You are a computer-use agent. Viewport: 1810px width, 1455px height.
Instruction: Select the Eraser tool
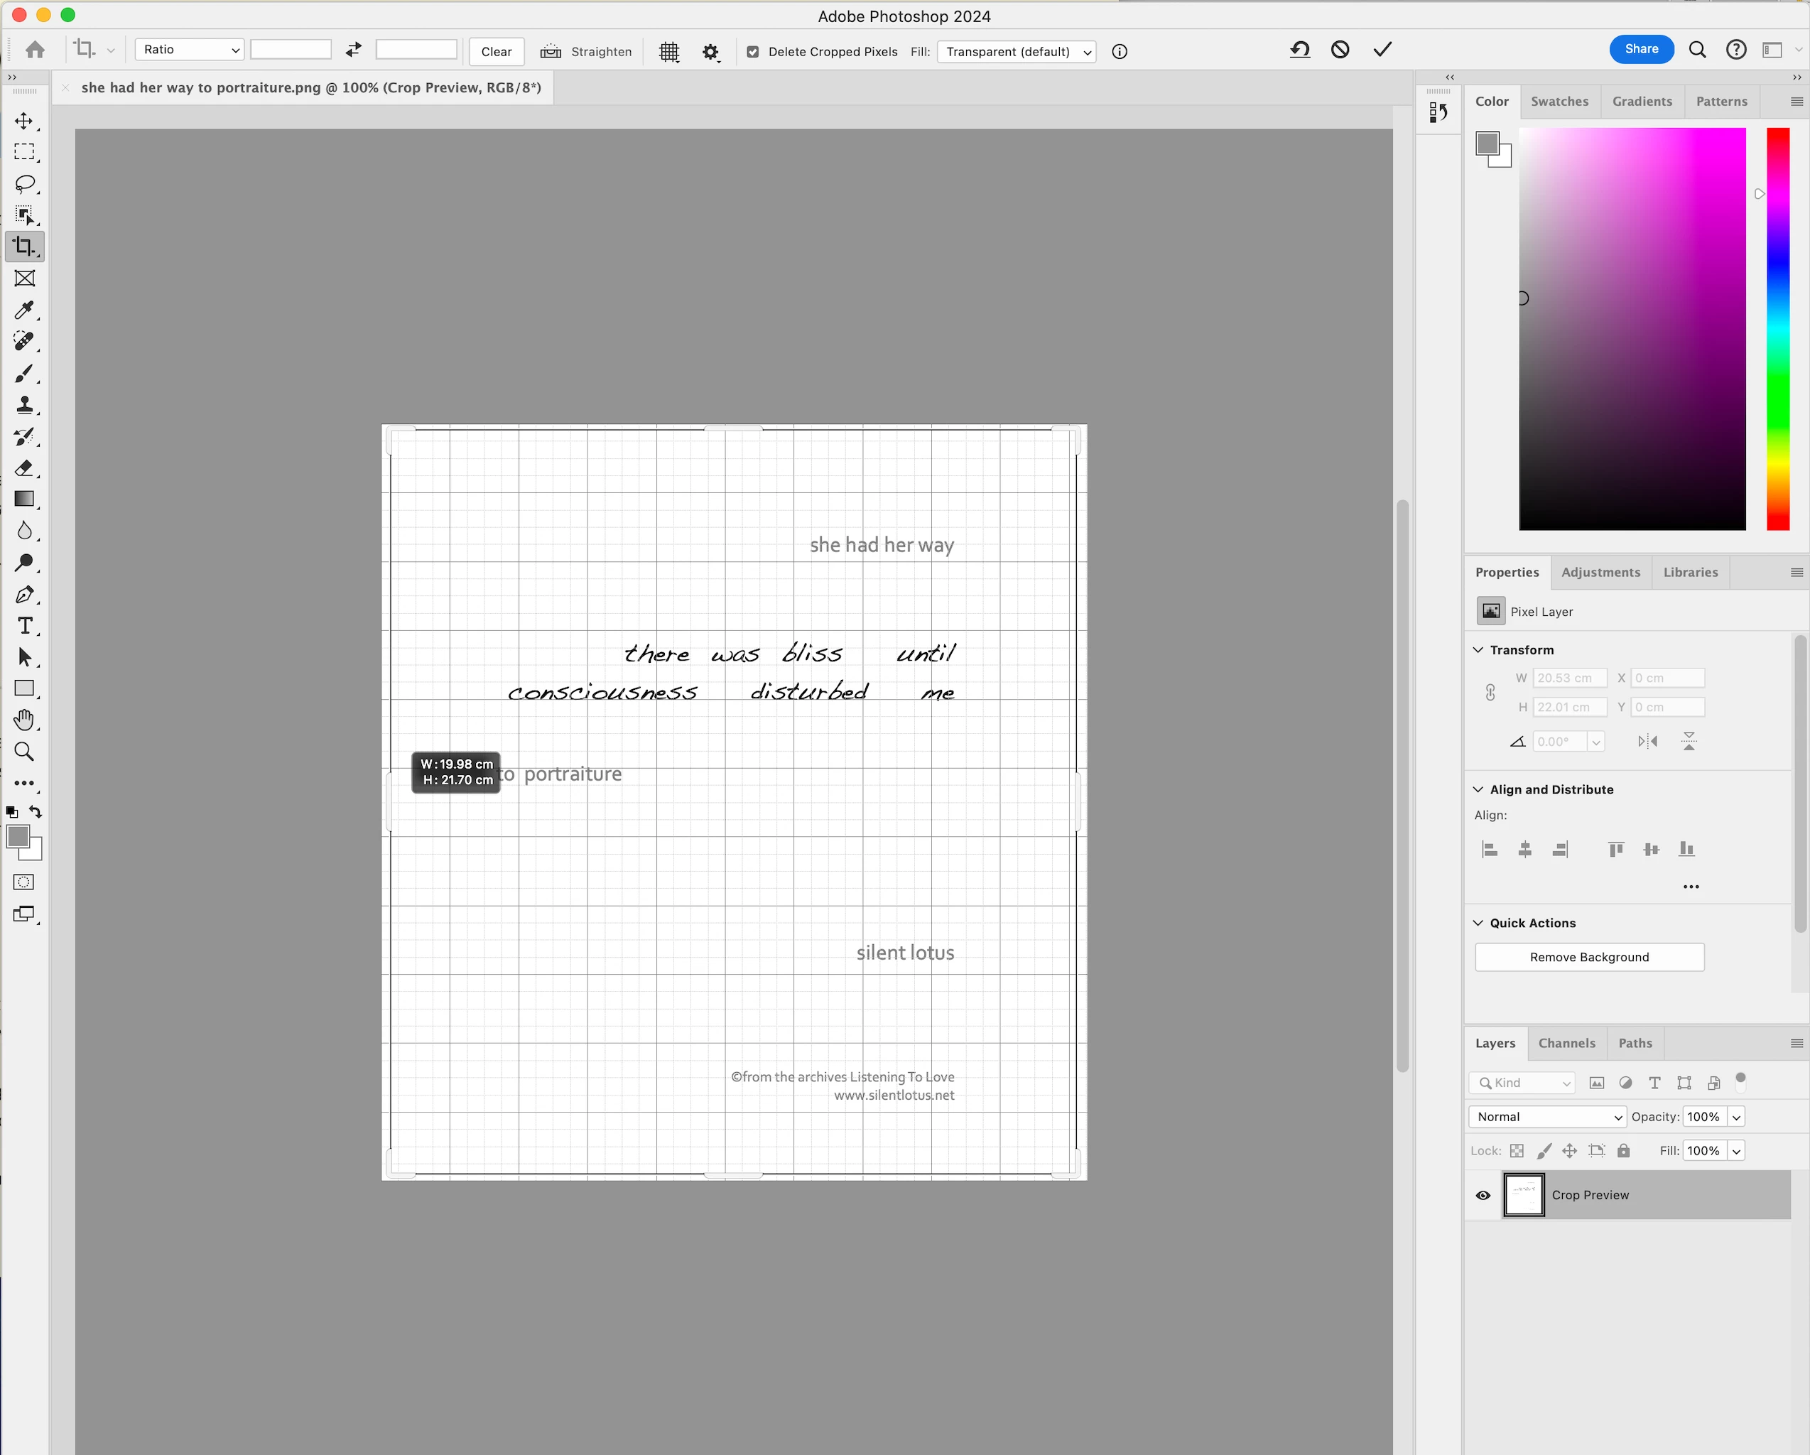tap(24, 467)
